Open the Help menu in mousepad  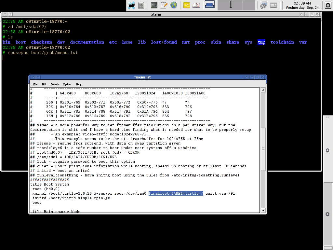click(79, 84)
